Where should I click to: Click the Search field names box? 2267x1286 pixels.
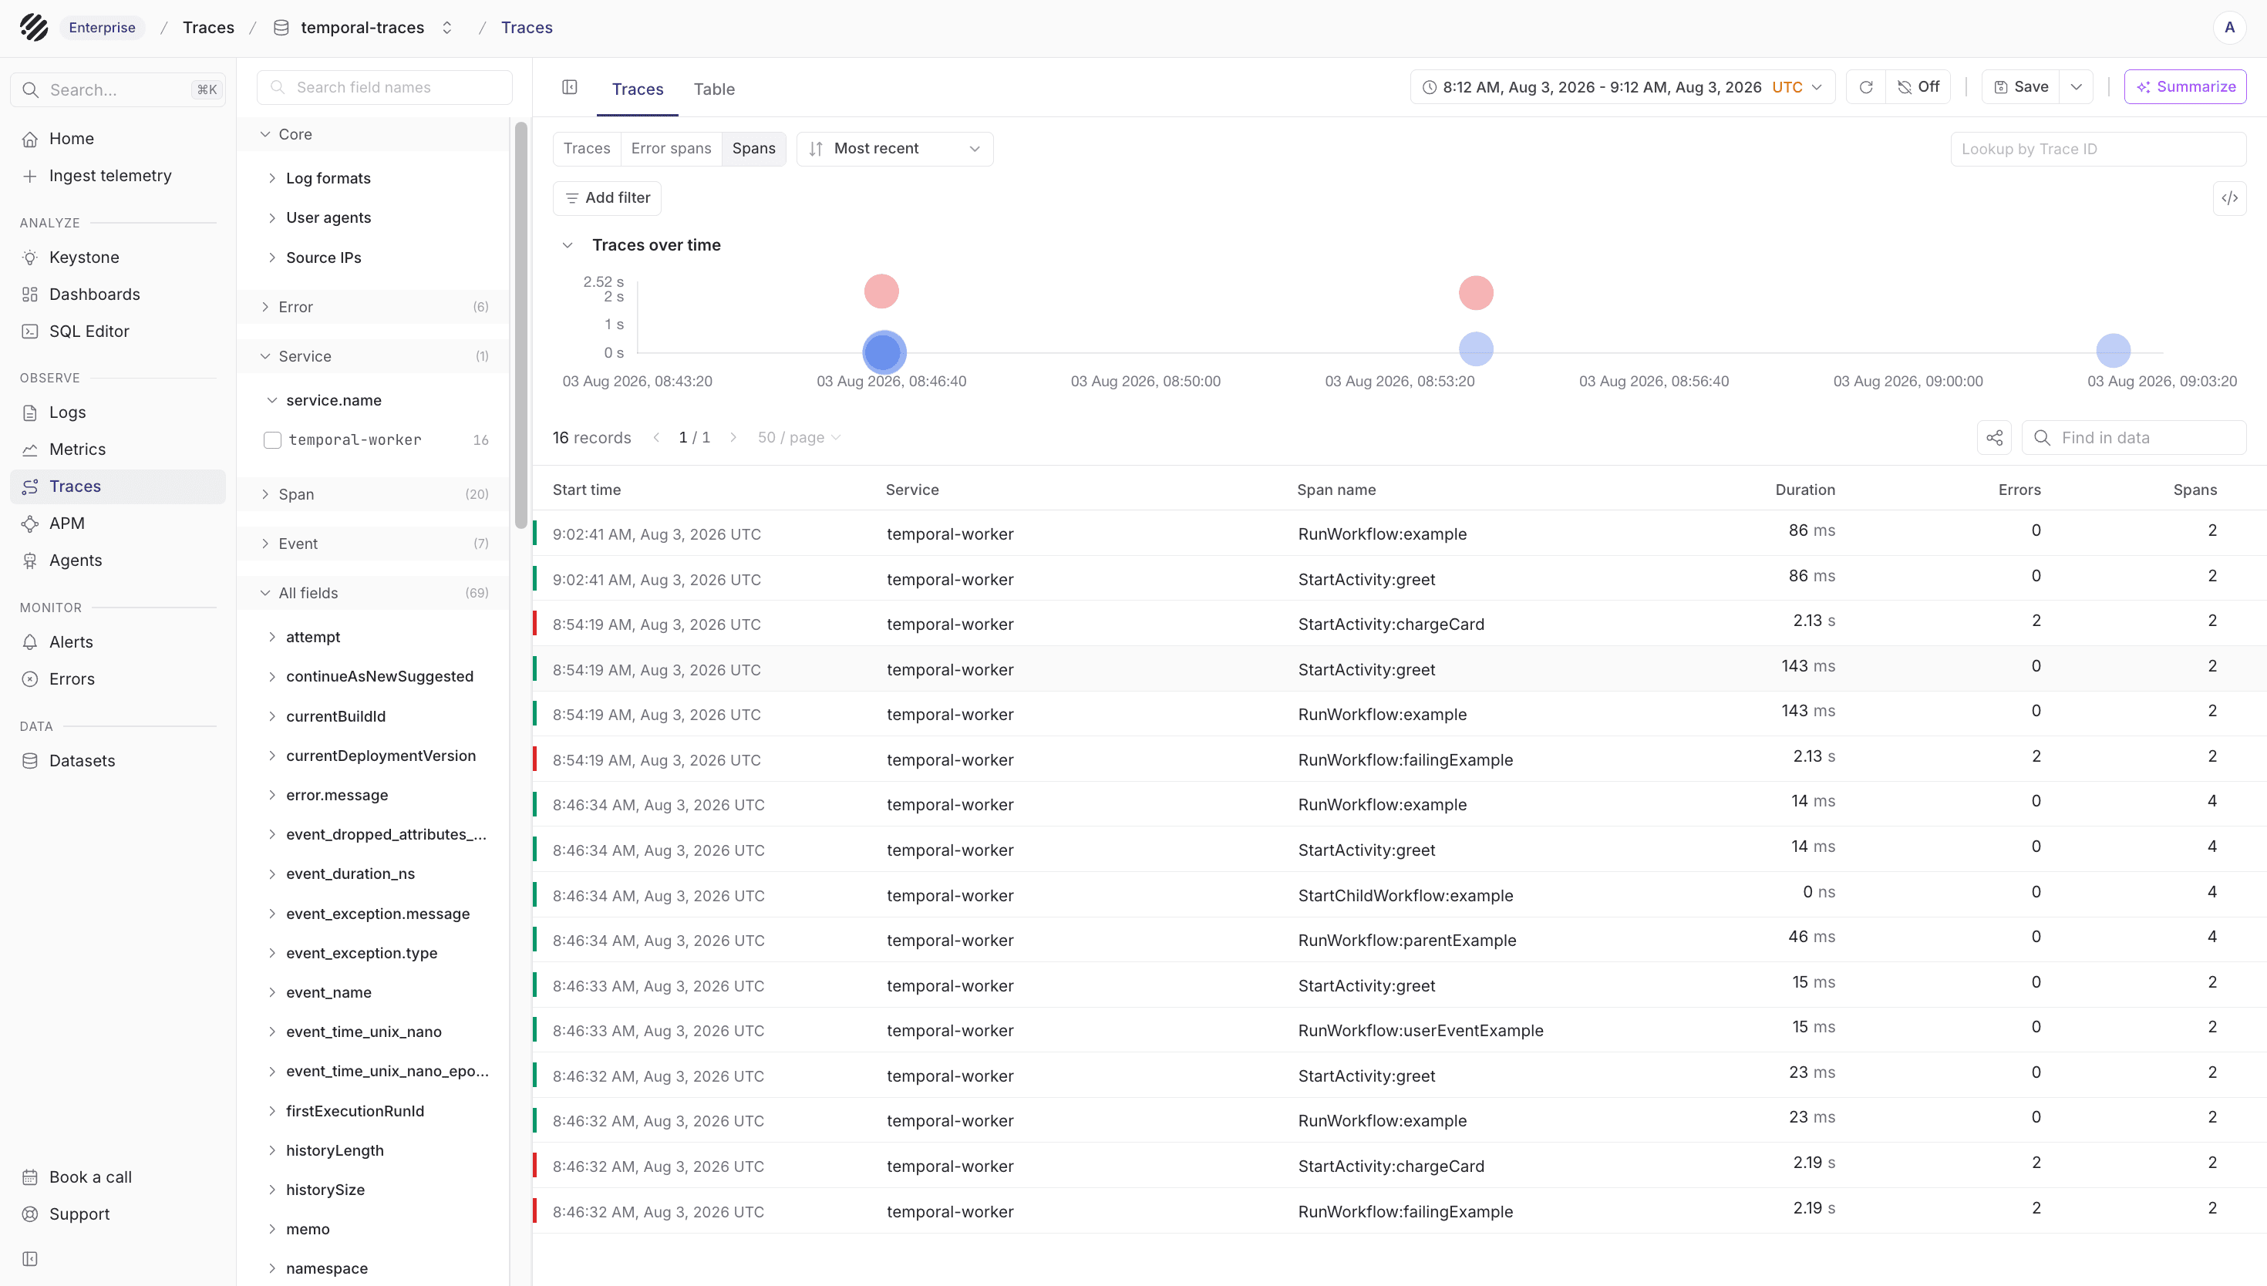coord(385,87)
